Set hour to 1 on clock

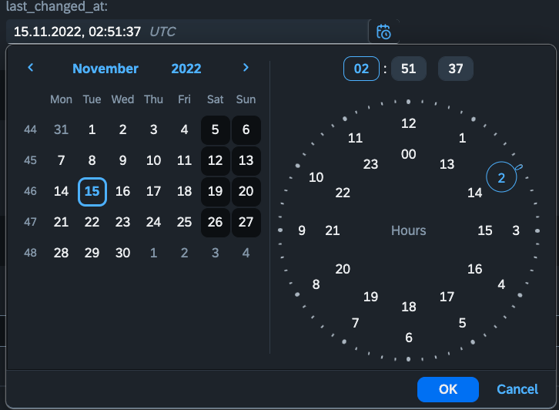pos(463,138)
